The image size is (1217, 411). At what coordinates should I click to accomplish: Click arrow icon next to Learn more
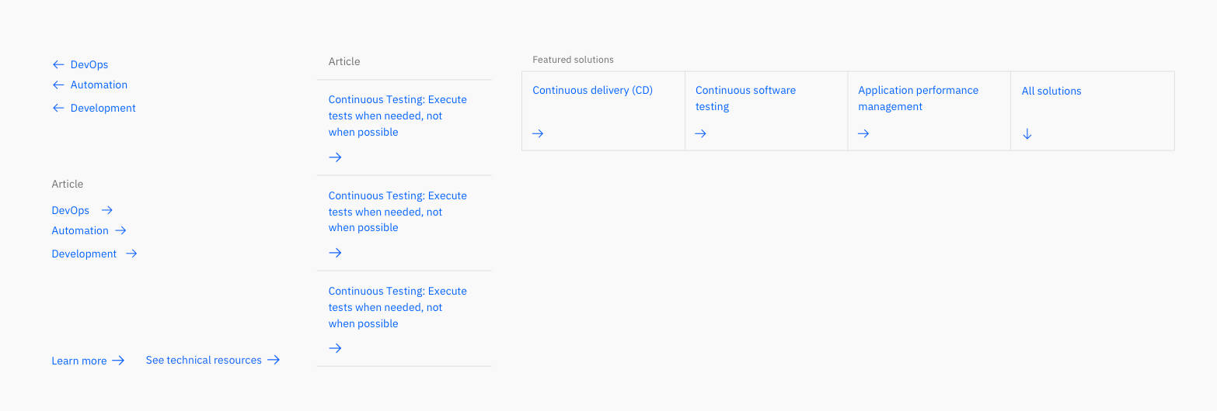(118, 361)
